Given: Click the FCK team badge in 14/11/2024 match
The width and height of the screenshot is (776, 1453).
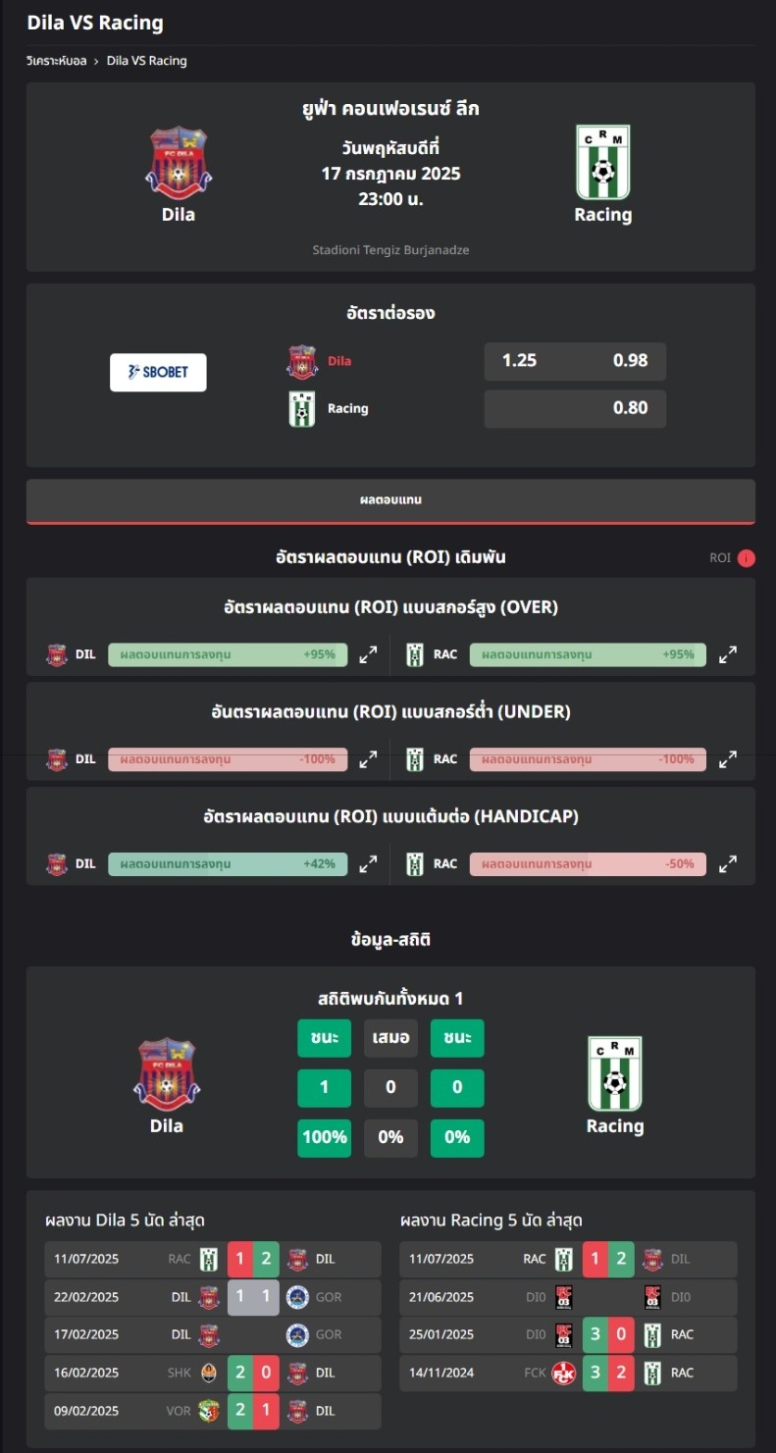Looking at the screenshot, I should click(x=563, y=1373).
